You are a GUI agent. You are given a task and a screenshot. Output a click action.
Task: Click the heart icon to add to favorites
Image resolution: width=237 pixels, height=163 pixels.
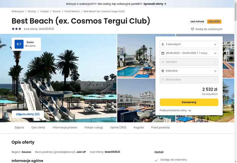[x=192, y=29]
